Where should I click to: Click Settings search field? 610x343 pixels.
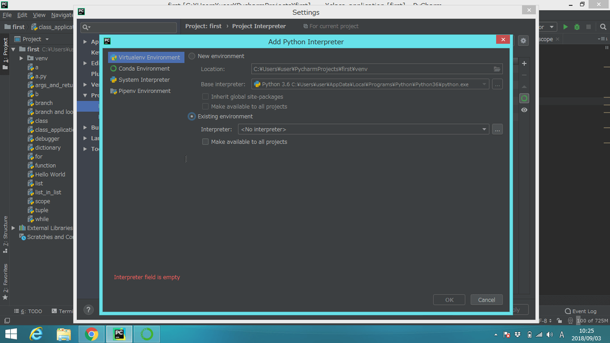[129, 27]
